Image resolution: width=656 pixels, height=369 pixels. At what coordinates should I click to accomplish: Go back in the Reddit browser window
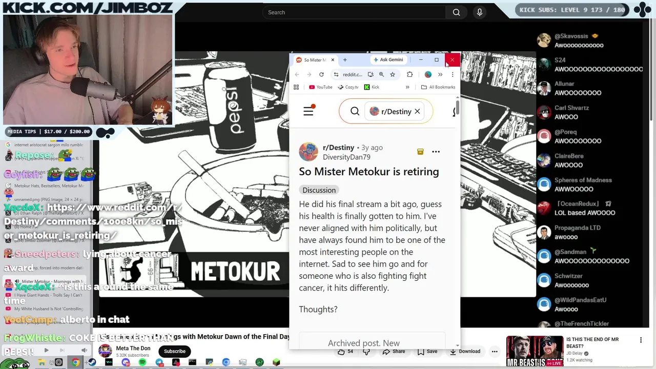tap(297, 74)
